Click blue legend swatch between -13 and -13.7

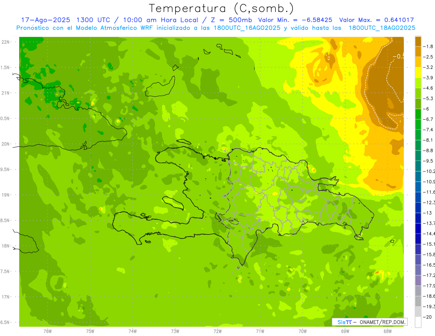point(418,218)
